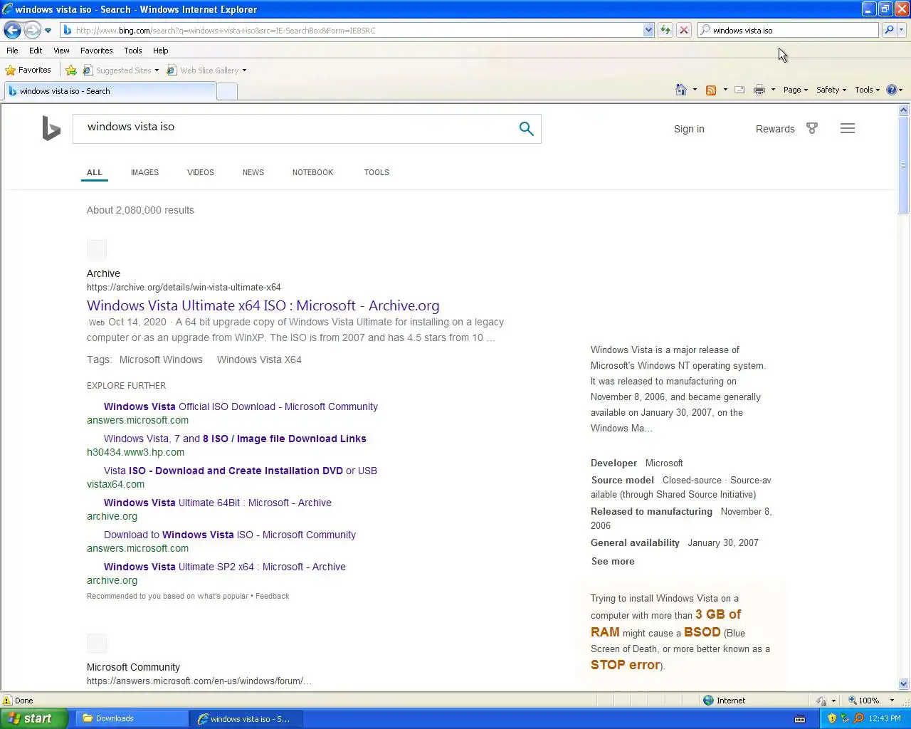Open 'Windows Vista Ultimate SP2 x64' Archive link
Screen dimensions: 911x729
click(x=225, y=567)
